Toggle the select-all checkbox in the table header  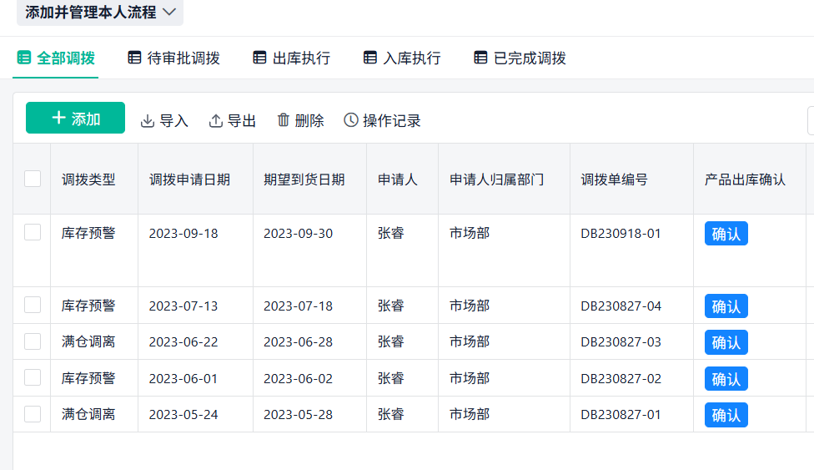[33, 179]
